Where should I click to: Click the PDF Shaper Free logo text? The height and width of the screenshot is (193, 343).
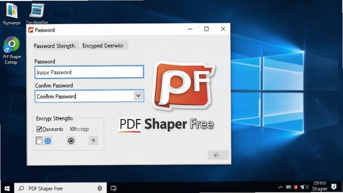[166, 124]
